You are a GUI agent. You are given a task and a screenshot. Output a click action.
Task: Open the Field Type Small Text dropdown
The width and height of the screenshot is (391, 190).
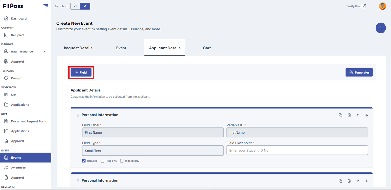point(153,151)
